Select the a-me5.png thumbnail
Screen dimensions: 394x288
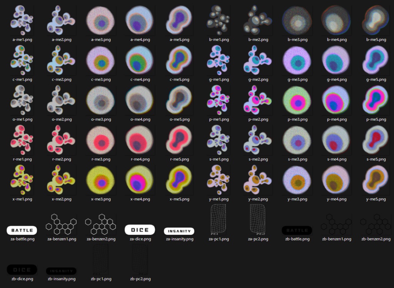(179, 20)
